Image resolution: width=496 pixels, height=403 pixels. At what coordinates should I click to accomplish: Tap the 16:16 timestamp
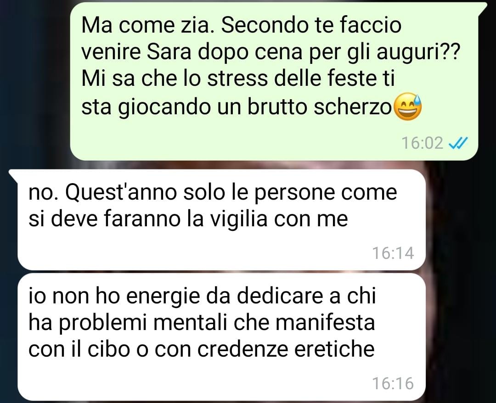(x=393, y=383)
